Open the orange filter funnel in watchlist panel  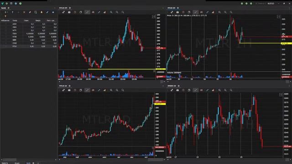pyautogui.click(x=5, y=16)
